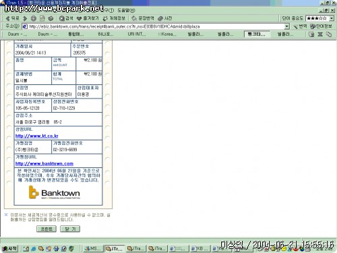Switch to the ::Korea... tab
The height and width of the screenshot is (253, 337).
pyautogui.click(x=167, y=34)
